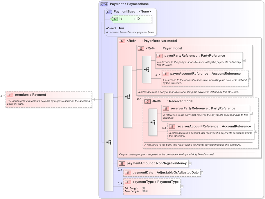265x199 pixels.
Task: Click the main sequence icon of the Payment type
Action: [x=109, y=142]
